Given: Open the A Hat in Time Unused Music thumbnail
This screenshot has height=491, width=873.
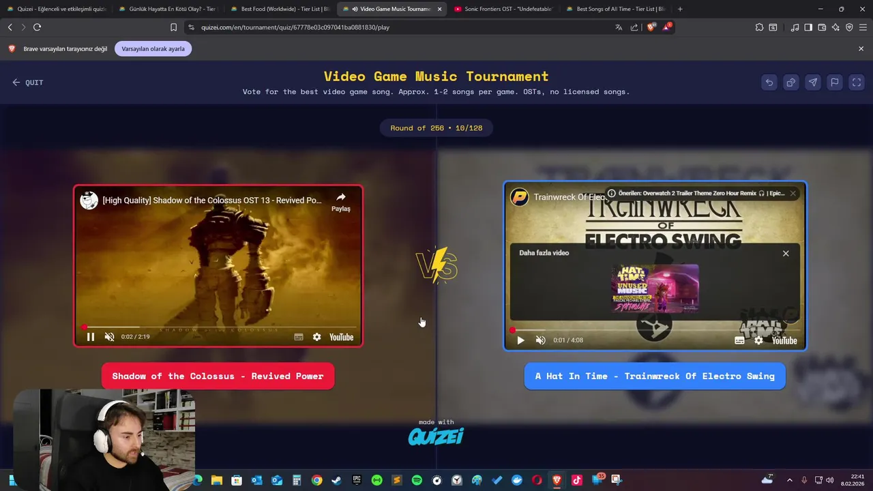Looking at the screenshot, I should click(655, 288).
